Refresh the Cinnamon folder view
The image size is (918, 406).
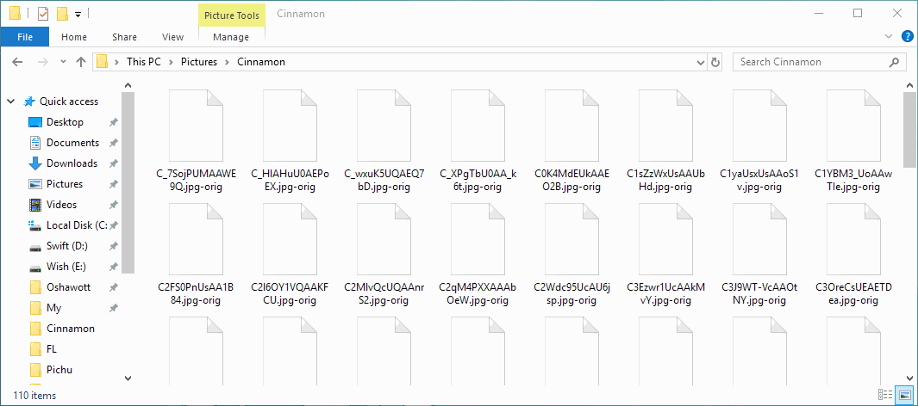[715, 62]
